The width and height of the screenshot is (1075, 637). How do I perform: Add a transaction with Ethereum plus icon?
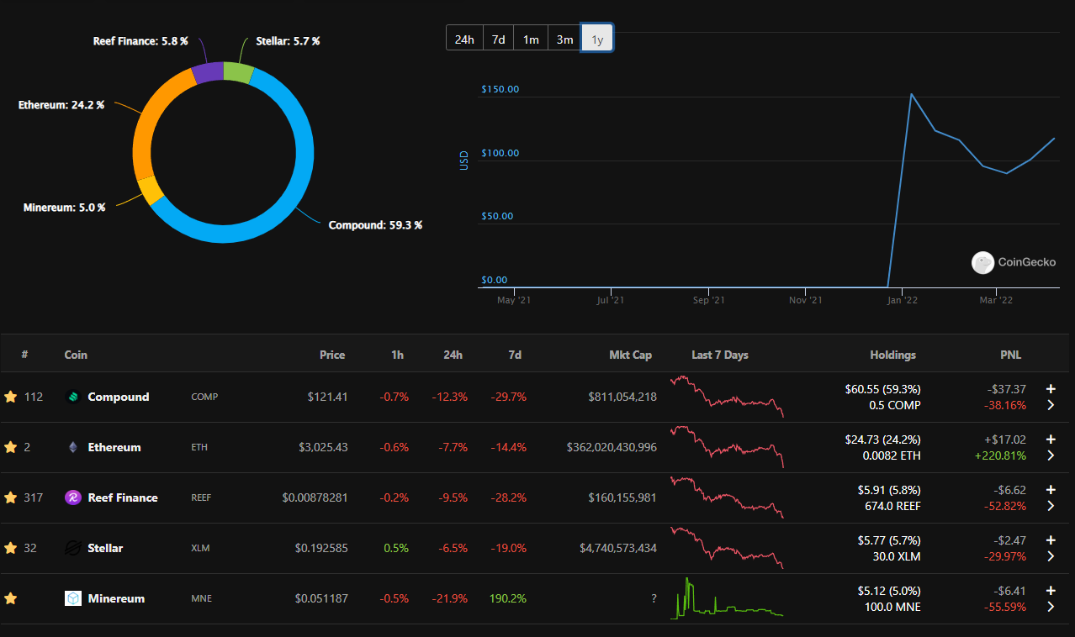click(x=1051, y=439)
